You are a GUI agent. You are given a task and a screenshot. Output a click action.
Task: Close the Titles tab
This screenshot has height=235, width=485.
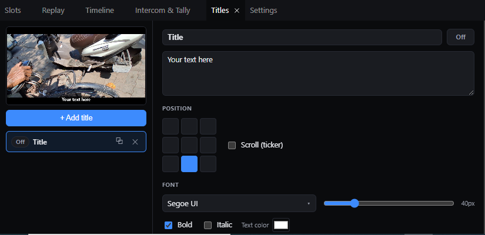click(237, 11)
